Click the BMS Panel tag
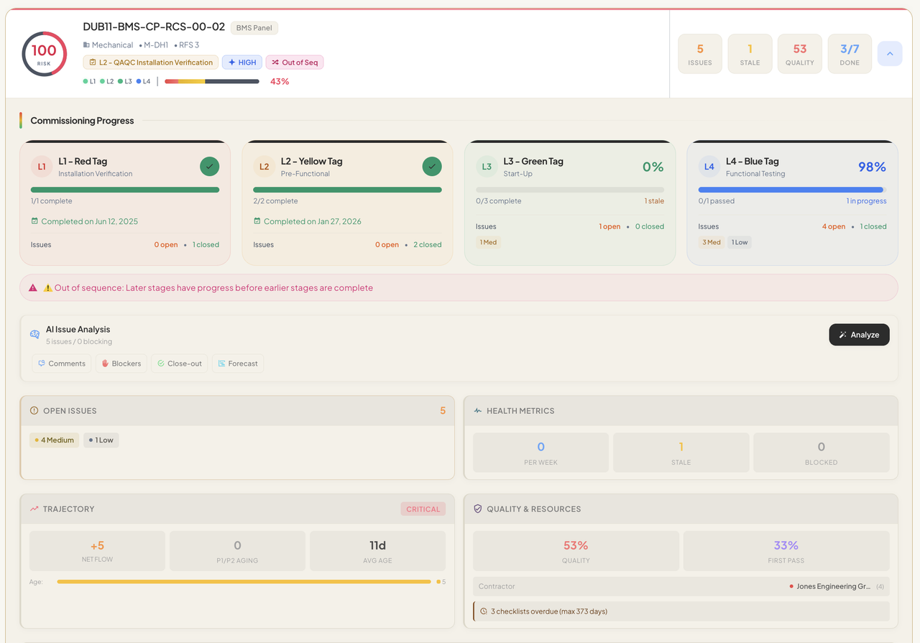Image resolution: width=920 pixels, height=643 pixels. [254, 28]
